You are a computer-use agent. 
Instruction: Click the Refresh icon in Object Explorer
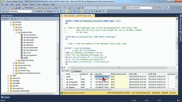[x=24, y=19]
